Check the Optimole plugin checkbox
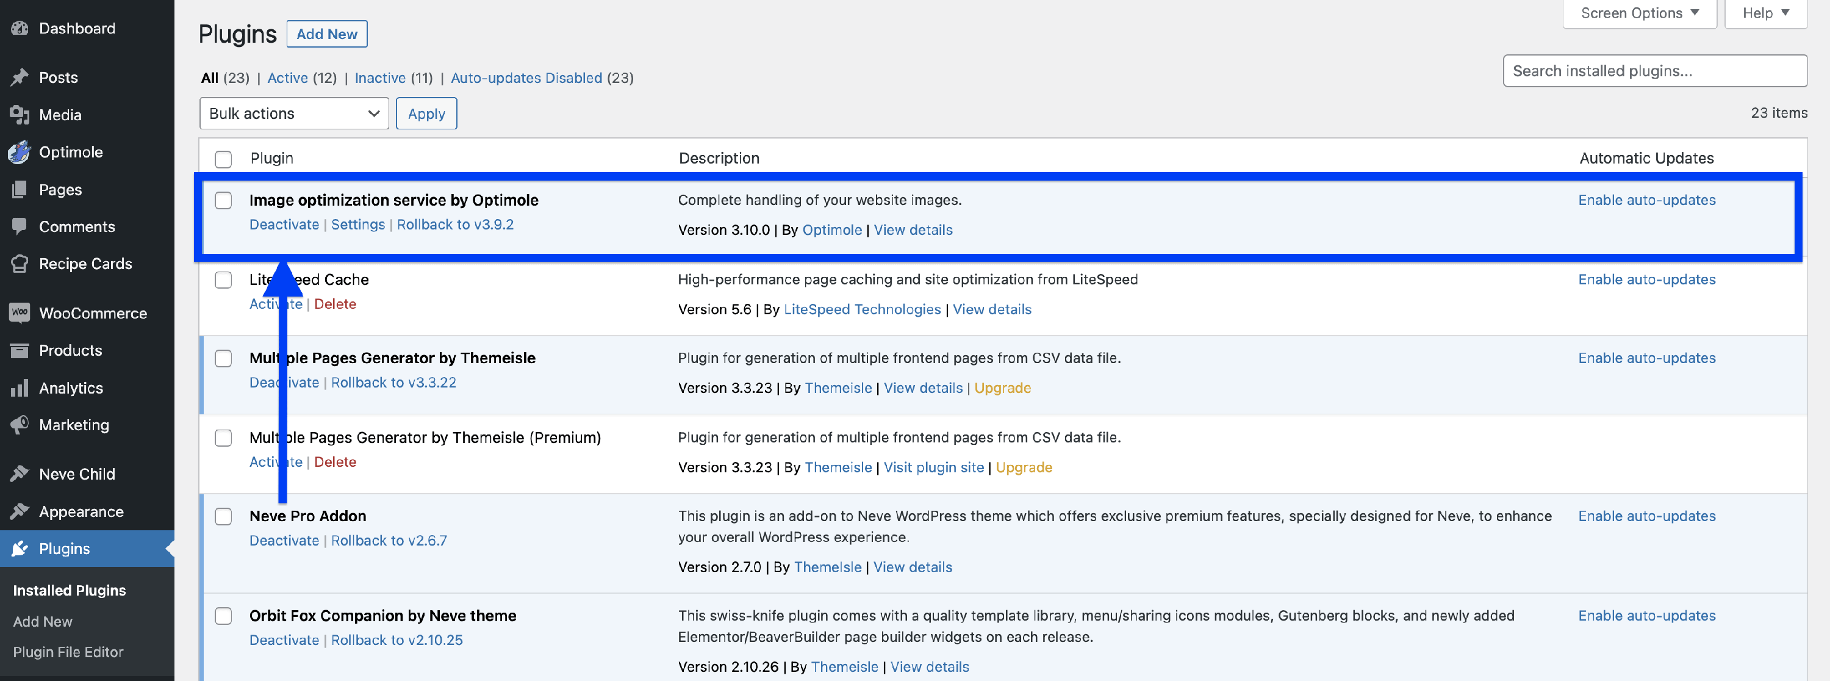Screen dimensions: 1830x681 point(223,201)
